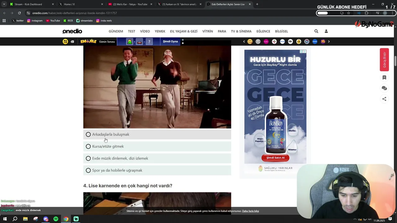Go to TV & SİNEMA section
397x223 pixels.
[x=241, y=31]
